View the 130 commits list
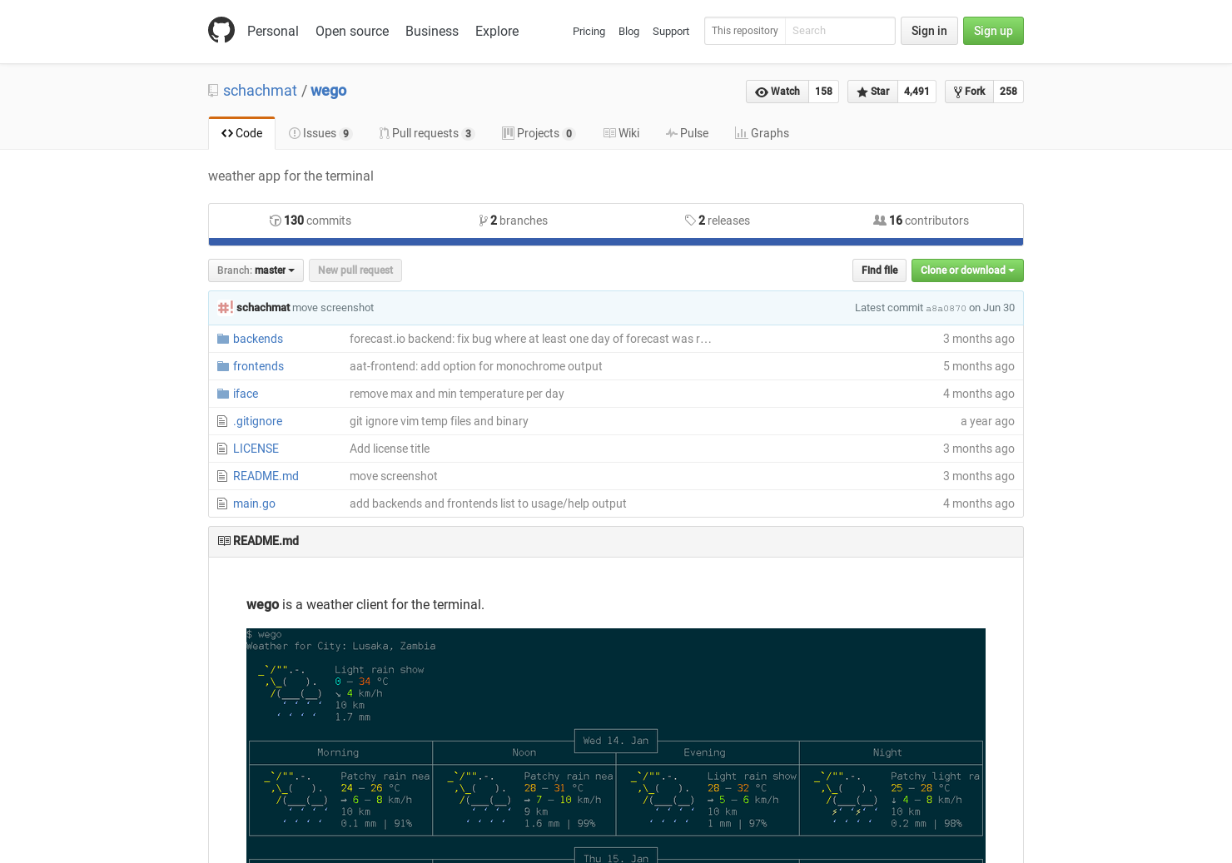This screenshot has width=1232, height=863. [310, 221]
